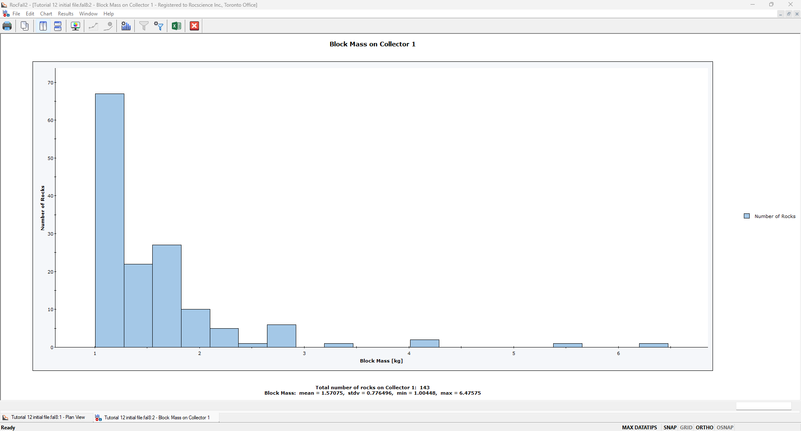801x431 pixels.
Task: Close the chart with red X icon
Action: tap(194, 26)
